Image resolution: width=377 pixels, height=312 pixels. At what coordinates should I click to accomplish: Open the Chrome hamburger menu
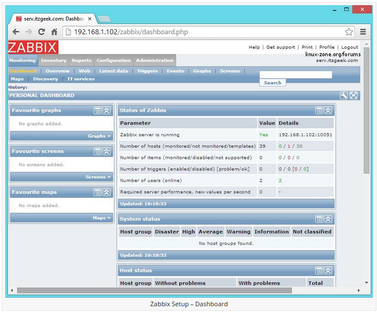(x=363, y=32)
